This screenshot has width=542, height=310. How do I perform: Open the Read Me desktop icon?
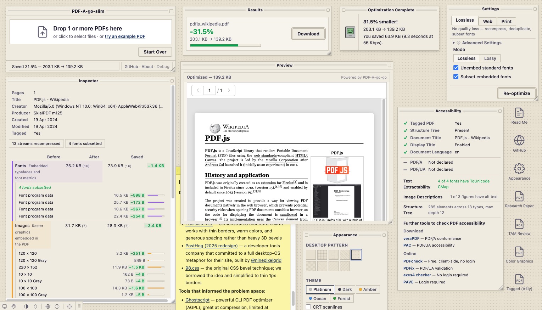pyautogui.click(x=519, y=116)
